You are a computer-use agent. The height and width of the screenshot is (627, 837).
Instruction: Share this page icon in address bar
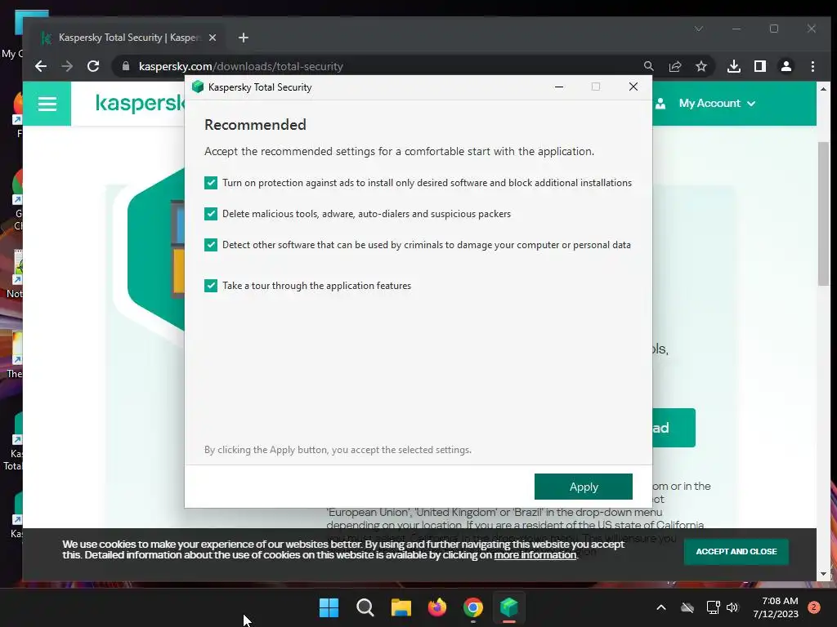coord(675,66)
